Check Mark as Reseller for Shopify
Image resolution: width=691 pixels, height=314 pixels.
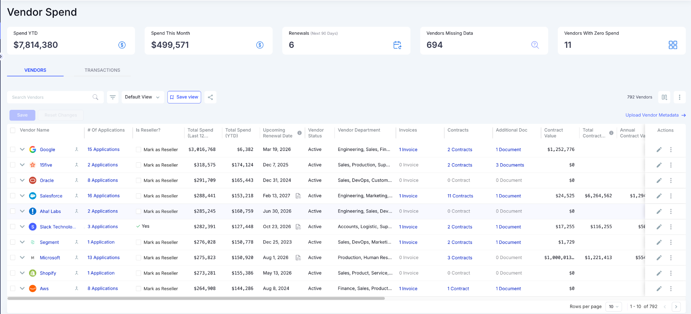tap(138, 273)
